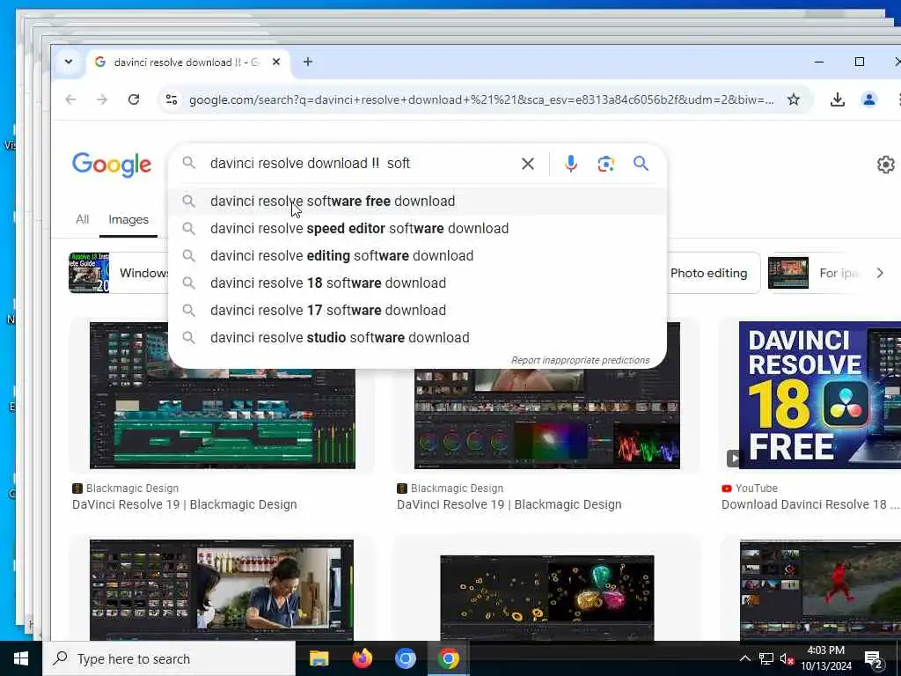Open the Fusion particles thumbnail
This screenshot has height=676, width=901.
[x=547, y=597]
